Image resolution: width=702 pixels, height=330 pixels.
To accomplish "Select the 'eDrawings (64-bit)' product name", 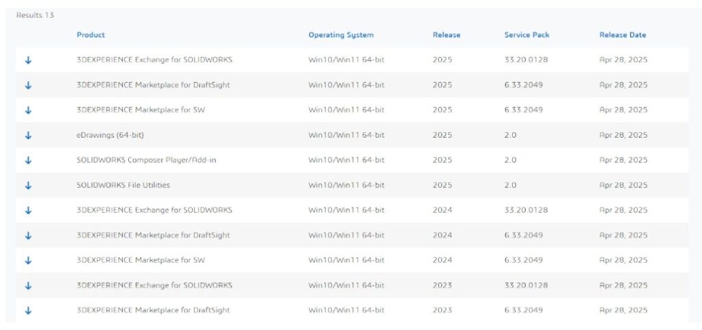I will [110, 135].
